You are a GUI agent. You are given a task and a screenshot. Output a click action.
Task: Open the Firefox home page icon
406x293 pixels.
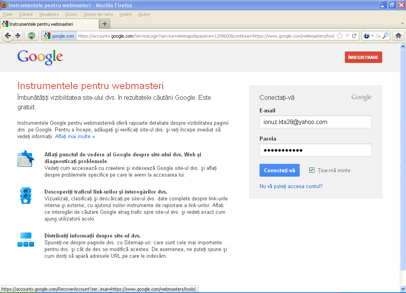(x=398, y=36)
